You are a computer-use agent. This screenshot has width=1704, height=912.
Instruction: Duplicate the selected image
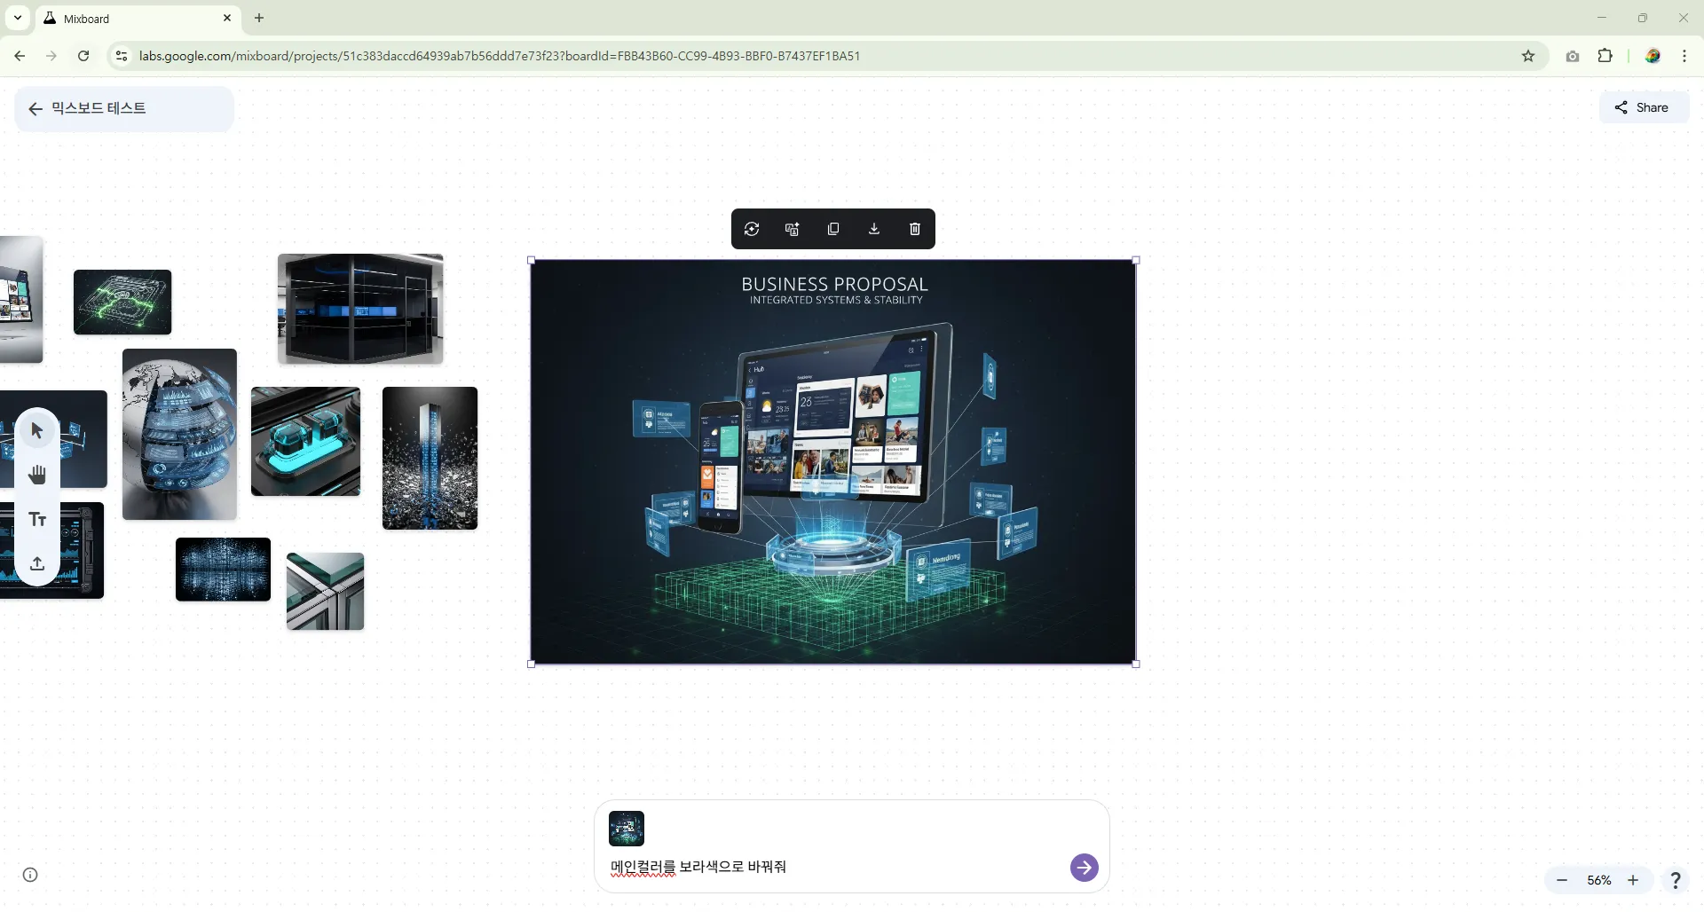[x=833, y=230]
